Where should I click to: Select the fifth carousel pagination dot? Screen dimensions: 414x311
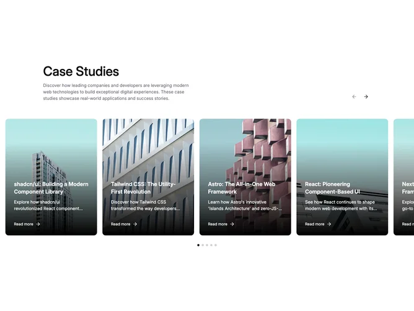[216, 245]
